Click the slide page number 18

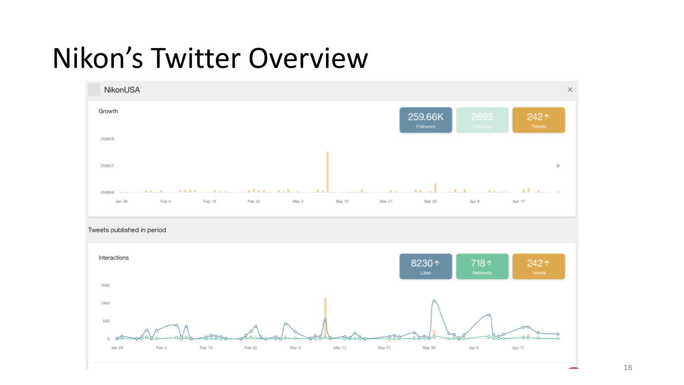[628, 367]
